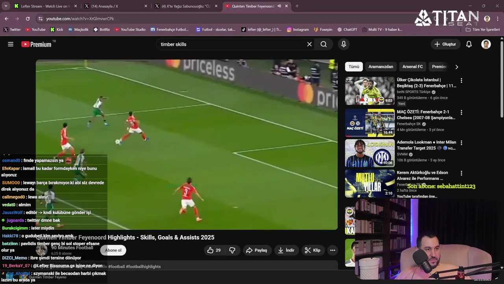Run search with magnifier icon

tap(324, 44)
